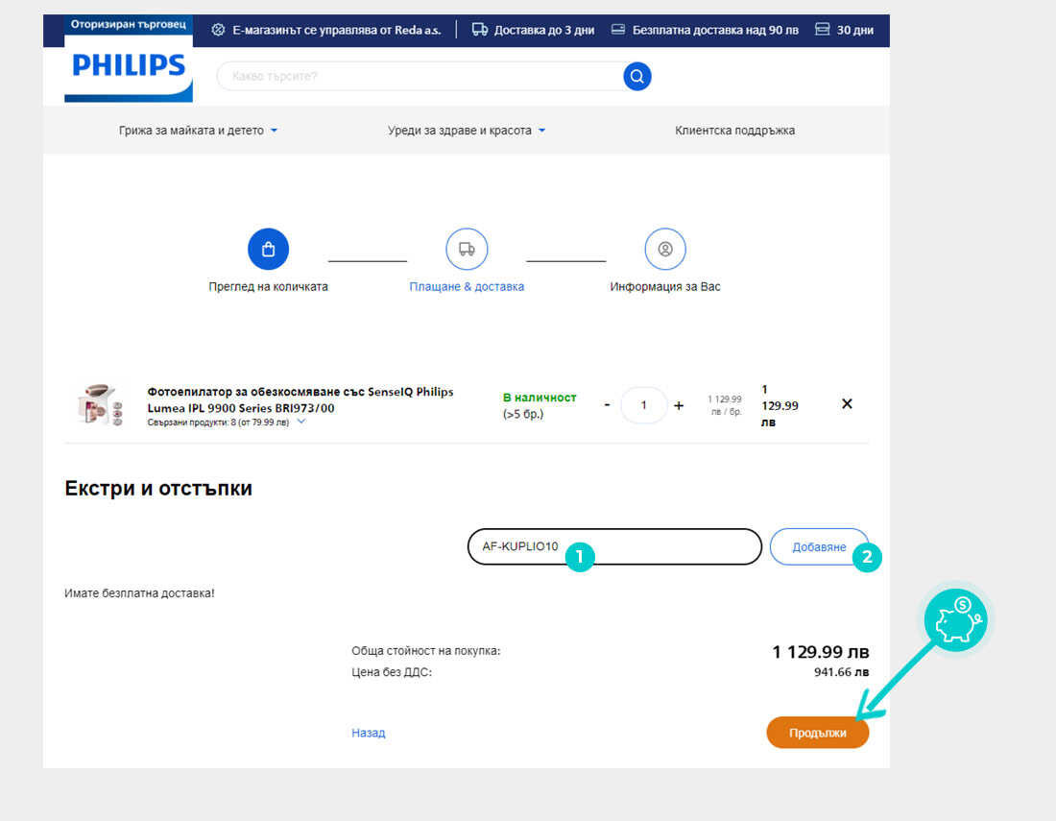
Task: Click the Цена без ДДС label
Action: click(x=392, y=672)
